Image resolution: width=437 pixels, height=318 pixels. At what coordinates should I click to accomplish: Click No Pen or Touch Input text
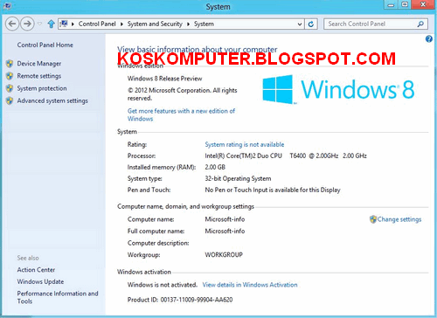(x=273, y=190)
